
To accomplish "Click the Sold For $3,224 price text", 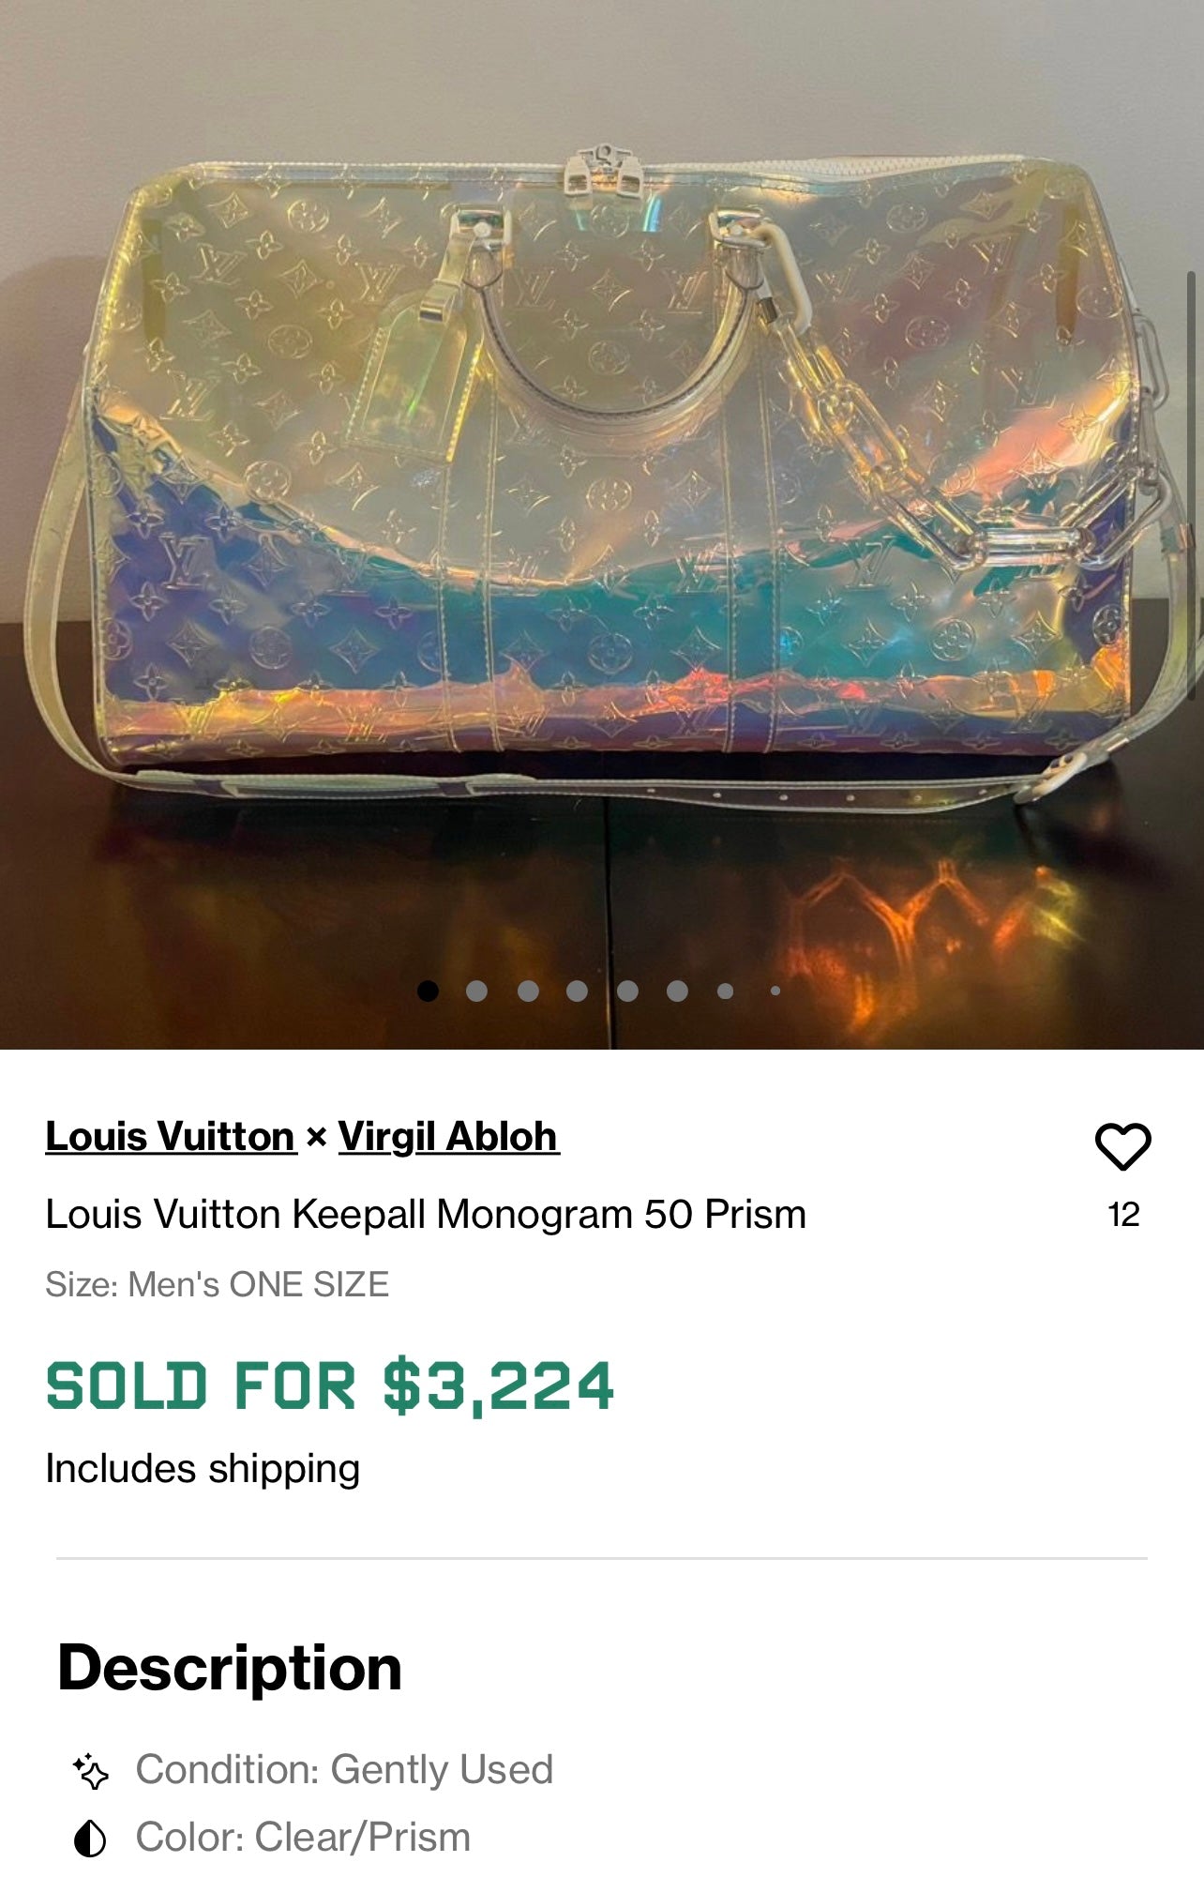I will (330, 1386).
